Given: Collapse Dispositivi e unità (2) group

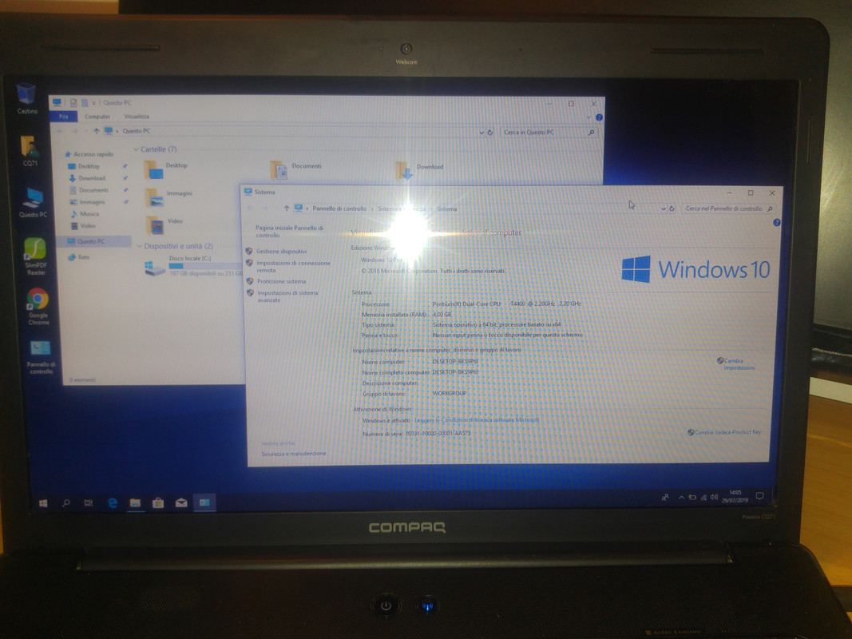Looking at the screenshot, I should pos(139,246).
